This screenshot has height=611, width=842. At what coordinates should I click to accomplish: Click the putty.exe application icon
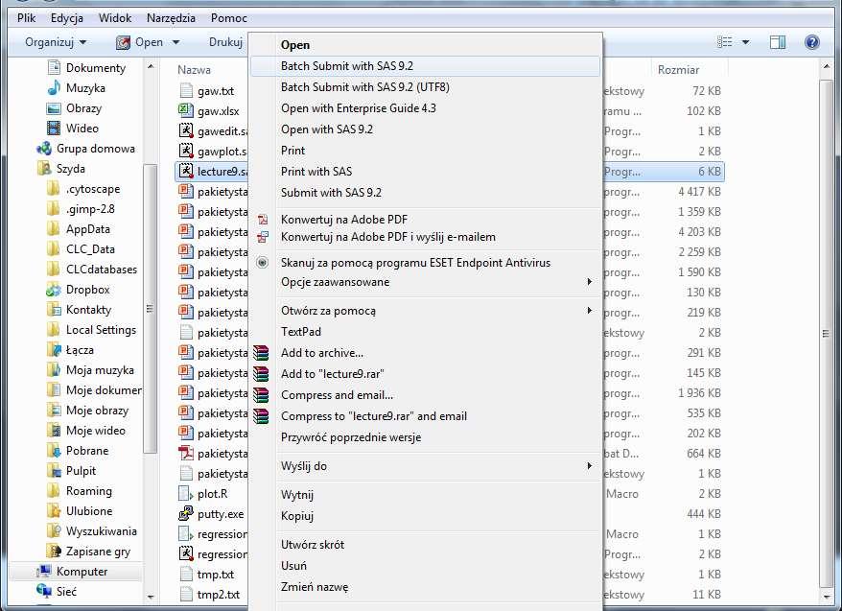pyautogui.click(x=186, y=513)
